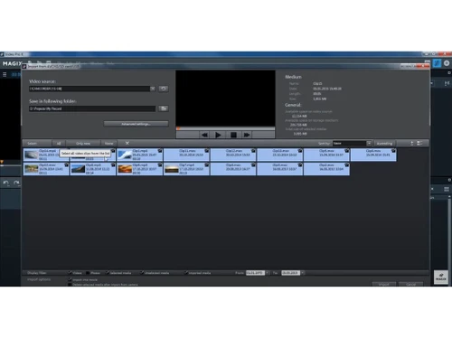Switch clip list to list view icon

(419, 144)
